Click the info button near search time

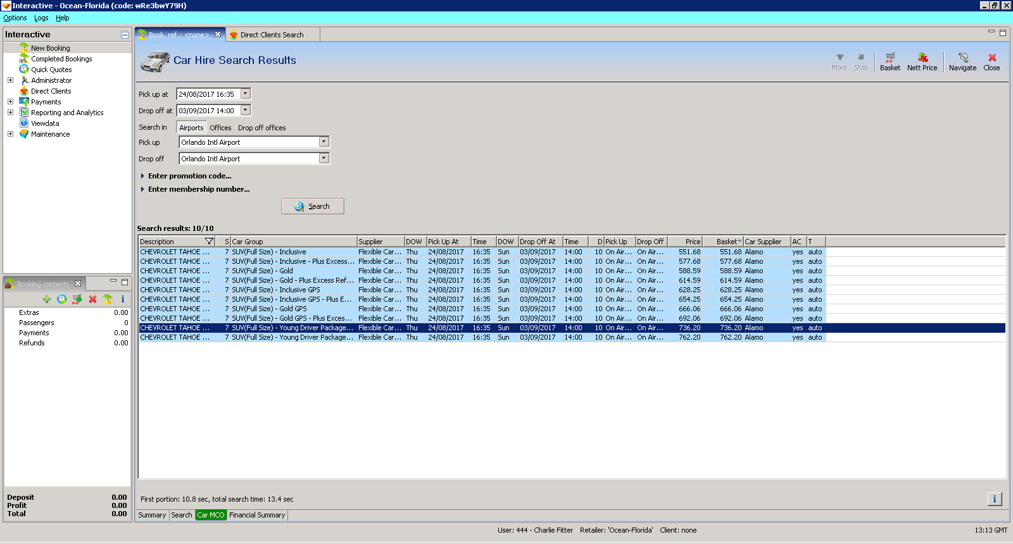[995, 499]
